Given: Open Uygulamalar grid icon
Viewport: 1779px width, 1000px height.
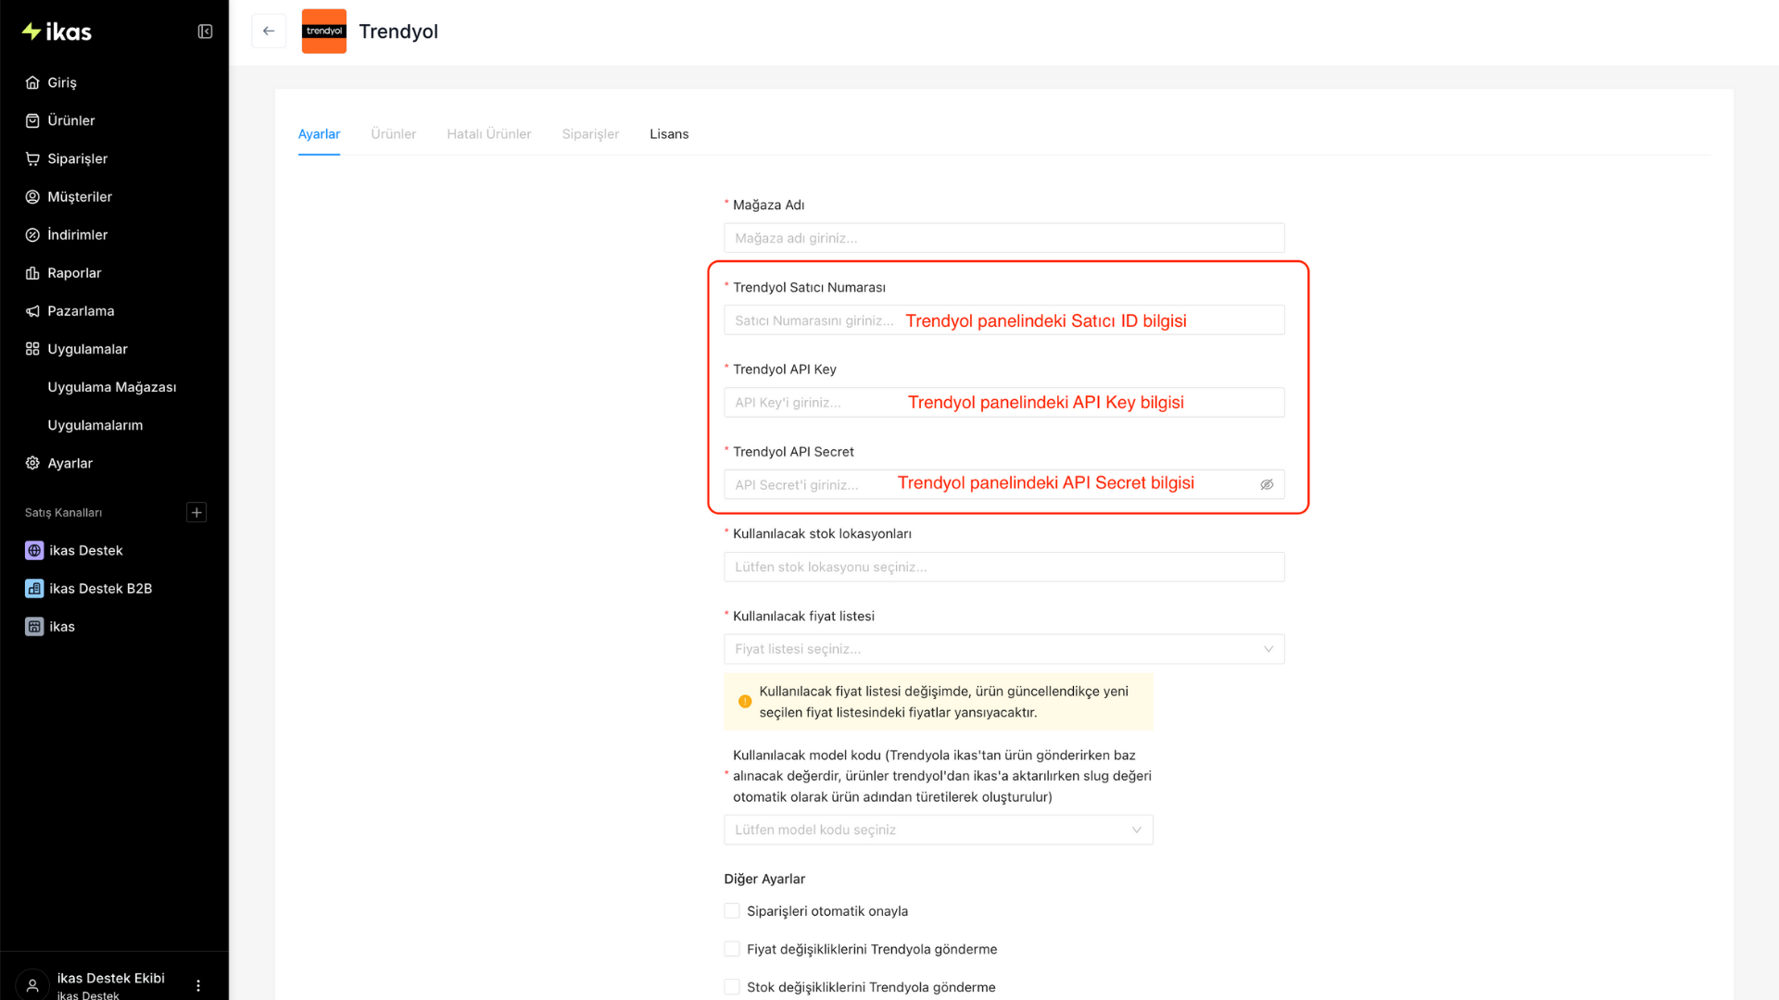Looking at the screenshot, I should point(32,349).
